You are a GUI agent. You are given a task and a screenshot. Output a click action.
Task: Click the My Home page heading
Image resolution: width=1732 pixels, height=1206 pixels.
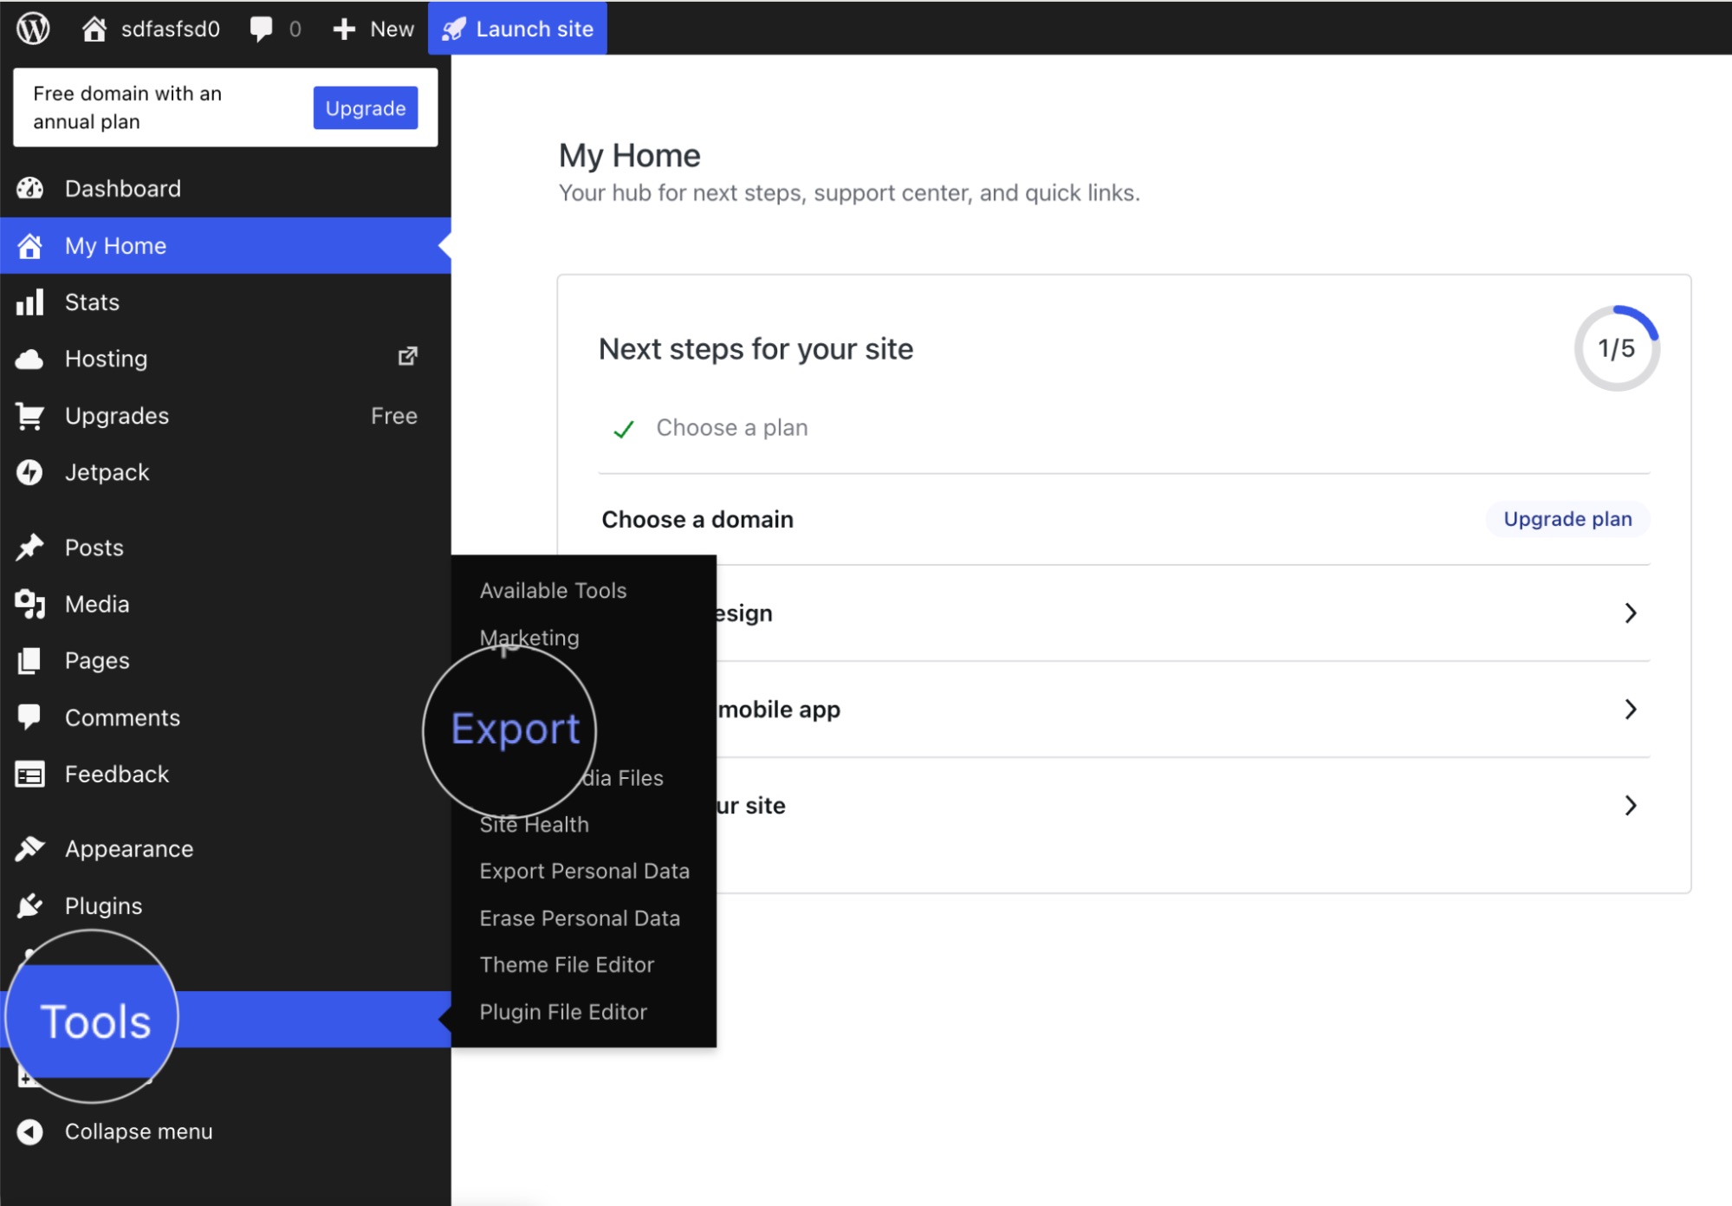click(629, 156)
